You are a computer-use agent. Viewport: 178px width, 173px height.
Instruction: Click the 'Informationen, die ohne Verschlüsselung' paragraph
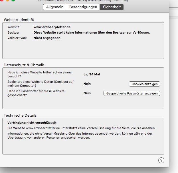pyautogui.click(x=80, y=135)
